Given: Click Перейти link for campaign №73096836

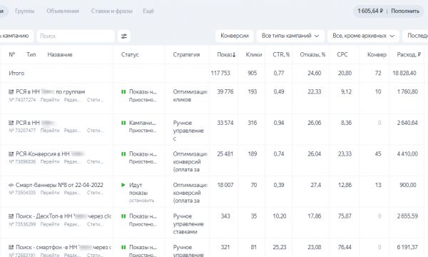Looking at the screenshot, I should [x=50, y=161].
